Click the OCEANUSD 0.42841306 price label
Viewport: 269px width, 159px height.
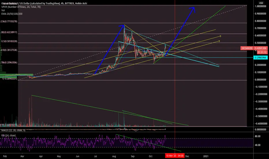coord(254,48)
